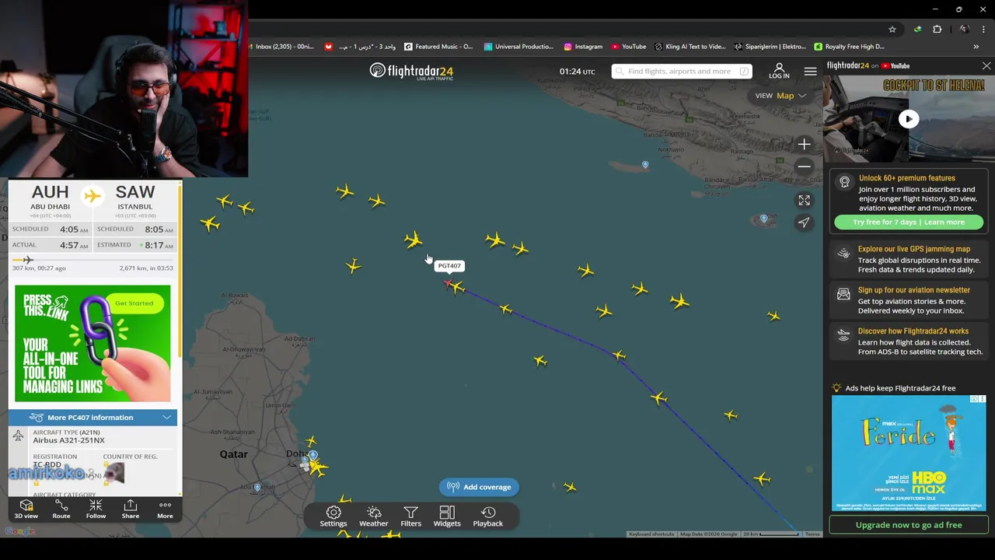Click Try free for 7 days button
This screenshot has width=995, height=560.
click(x=909, y=222)
